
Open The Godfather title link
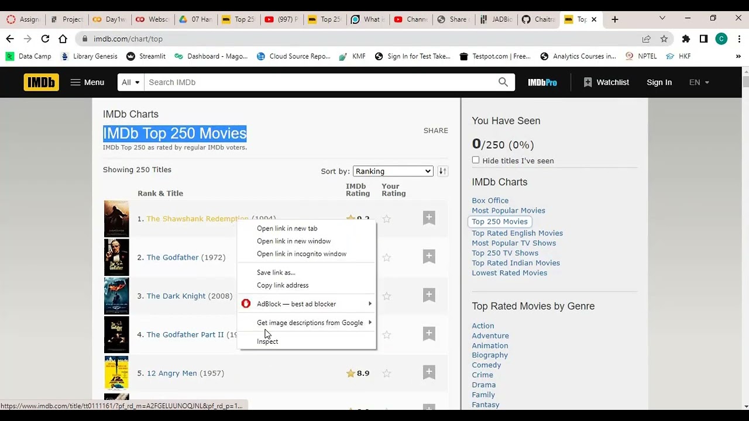[x=173, y=257]
